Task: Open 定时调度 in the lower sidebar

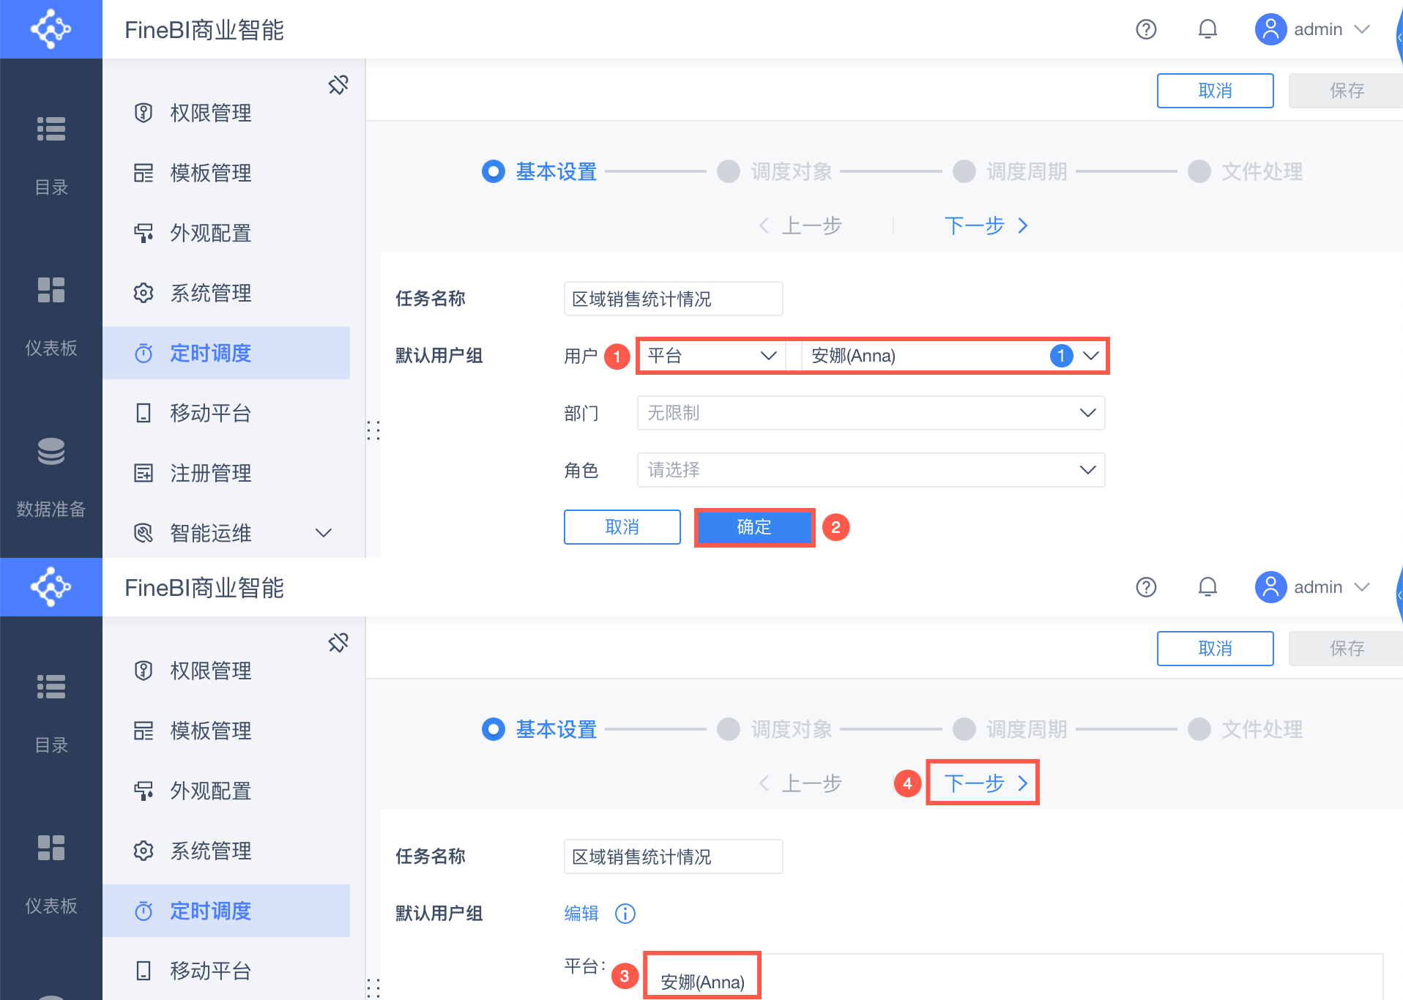Action: [226, 911]
